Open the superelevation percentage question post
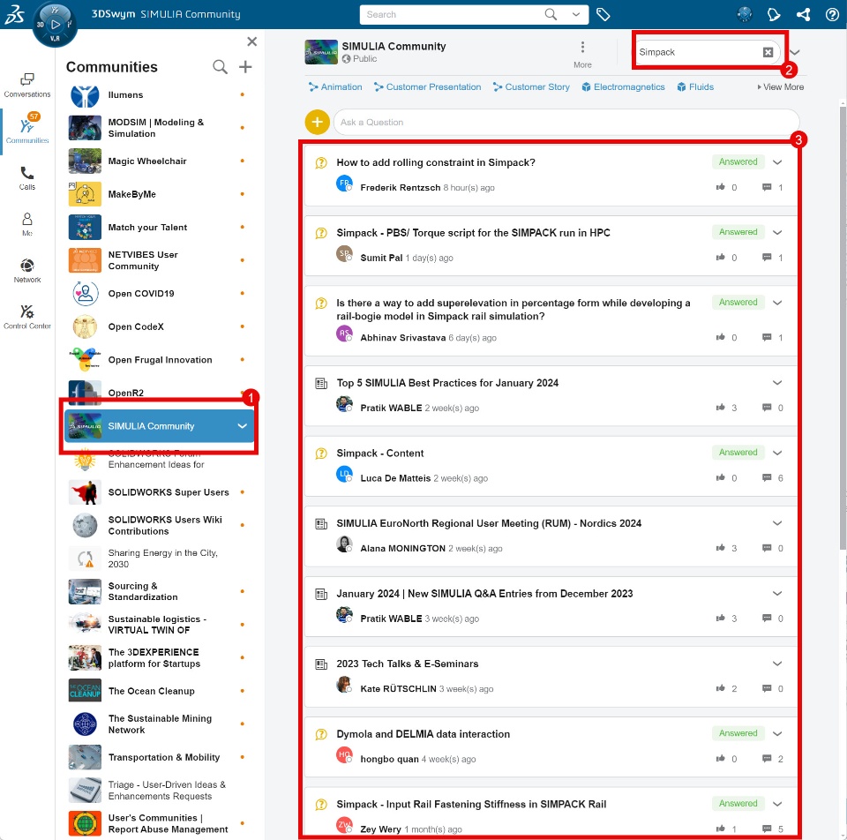The height and width of the screenshot is (840, 847). point(513,309)
